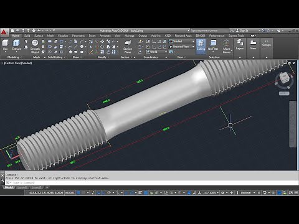Viewport: 299px width, 224px height.
Task: Select the Box solid tool
Action: coord(5,45)
